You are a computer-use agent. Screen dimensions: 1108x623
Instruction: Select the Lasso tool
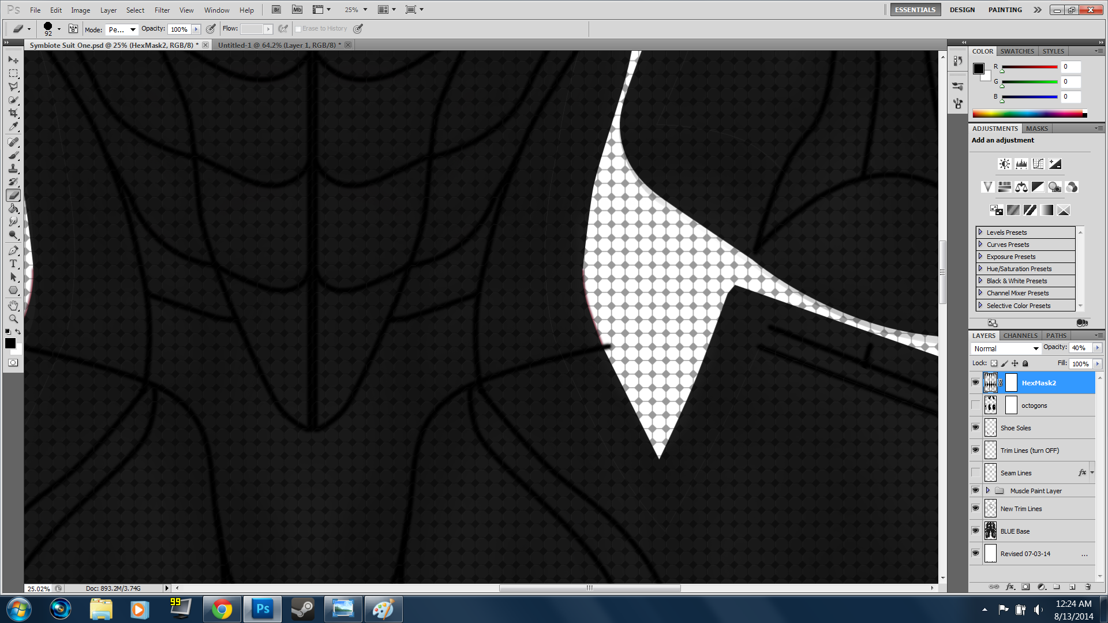13,87
